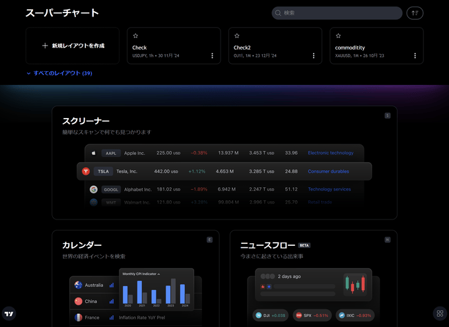
Task: Click the E shortcut badge on calendar card
Action: point(209,240)
